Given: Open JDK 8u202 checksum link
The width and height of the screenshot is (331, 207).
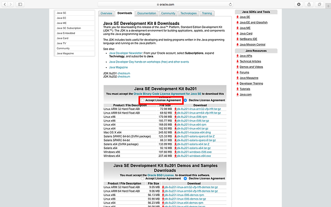Looking at the screenshot, I should (x=124, y=76).
